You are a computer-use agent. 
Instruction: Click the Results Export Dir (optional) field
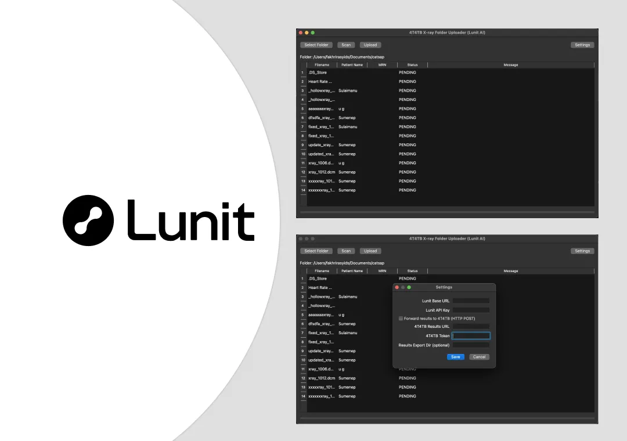click(x=471, y=345)
